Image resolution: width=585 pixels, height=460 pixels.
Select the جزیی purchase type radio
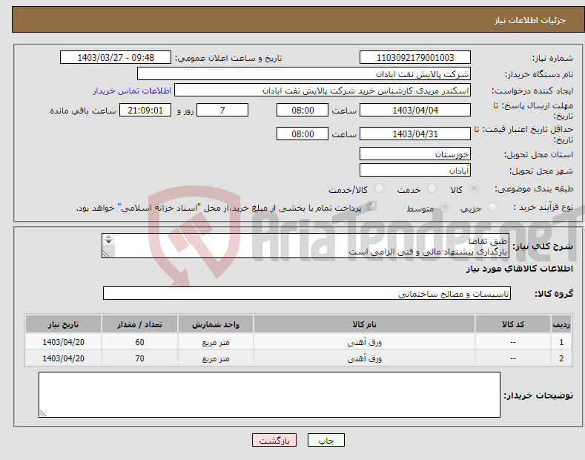(x=492, y=206)
